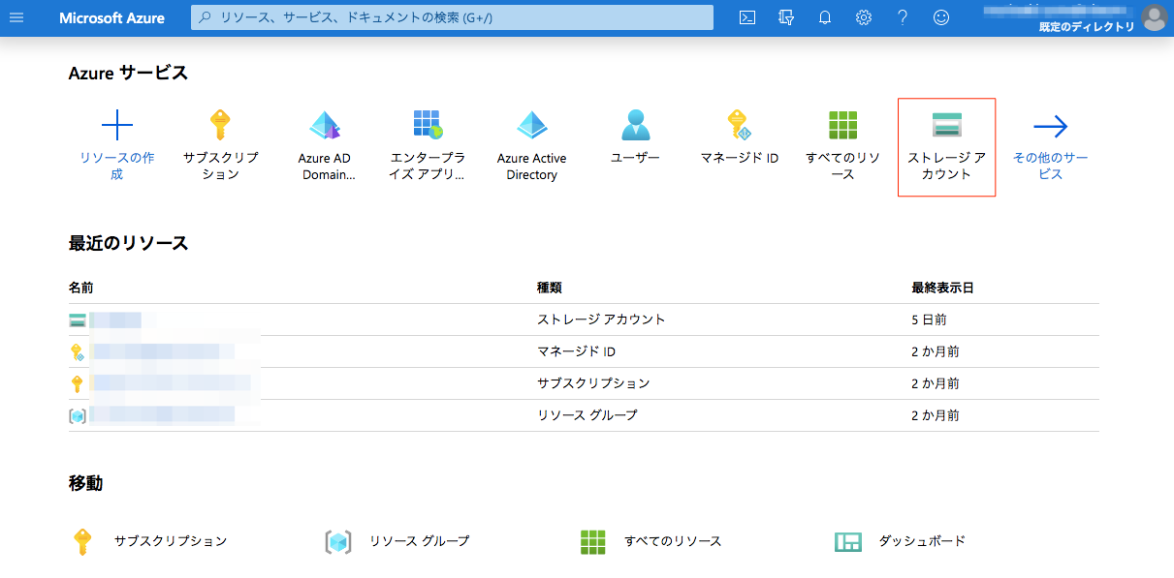Click the サブスクリプション key icon under 移動
The width and height of the screenshot is (1174, 578).
point(83,541)
